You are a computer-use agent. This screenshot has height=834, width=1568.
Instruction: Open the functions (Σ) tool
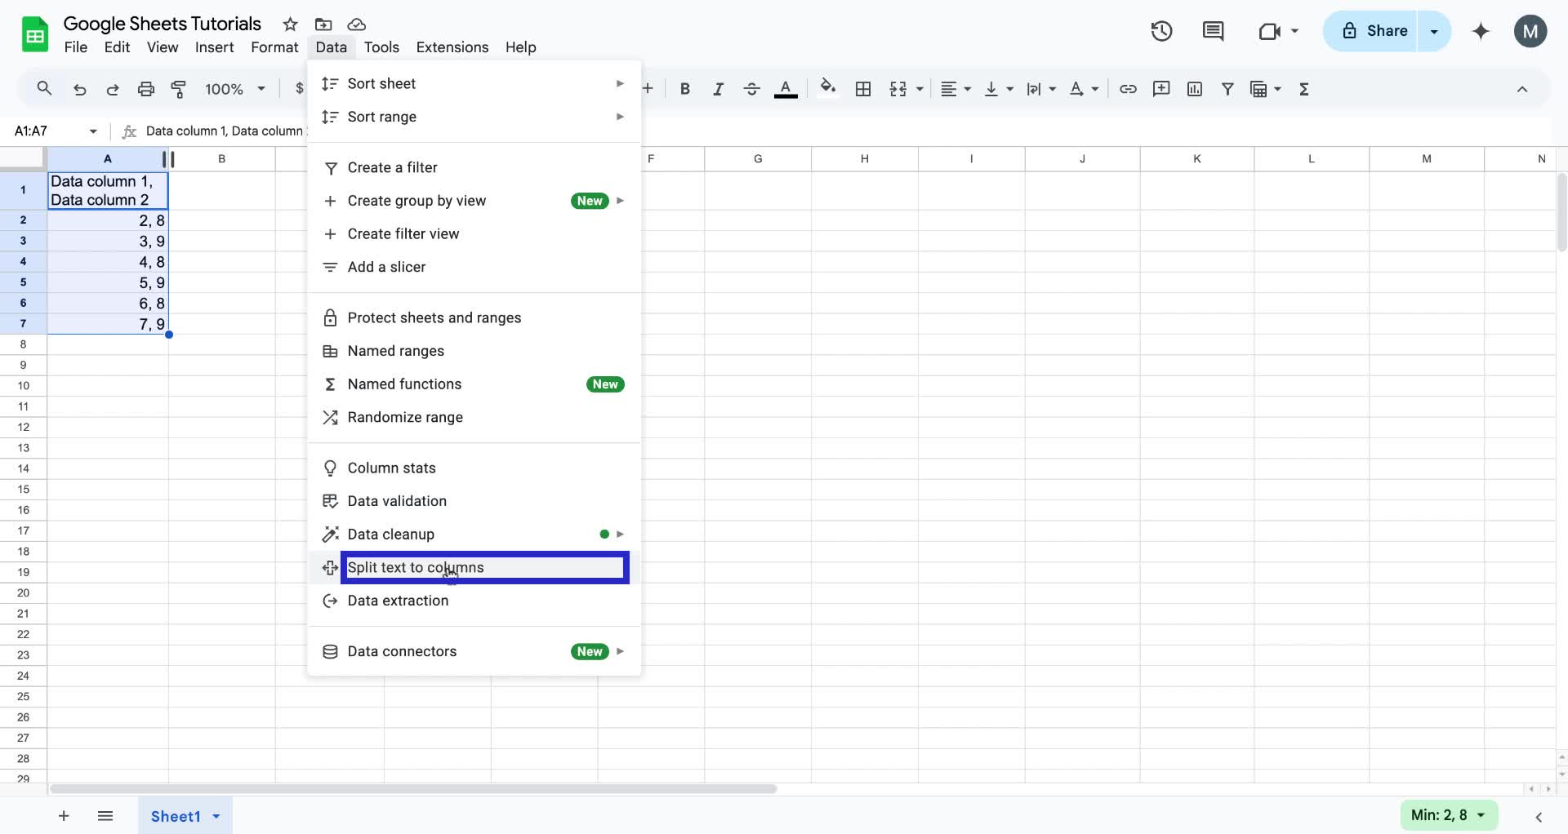click(1304, 89)
